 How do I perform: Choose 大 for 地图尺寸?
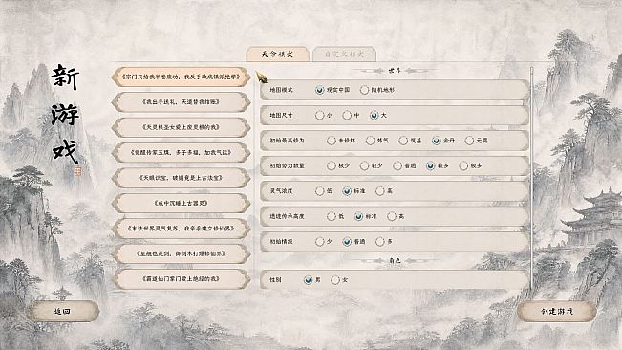[374, 115]
